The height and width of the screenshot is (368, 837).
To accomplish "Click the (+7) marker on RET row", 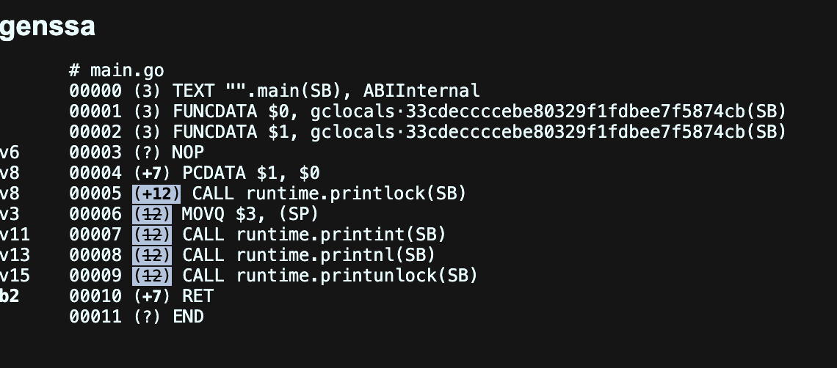I will (152, 296).
